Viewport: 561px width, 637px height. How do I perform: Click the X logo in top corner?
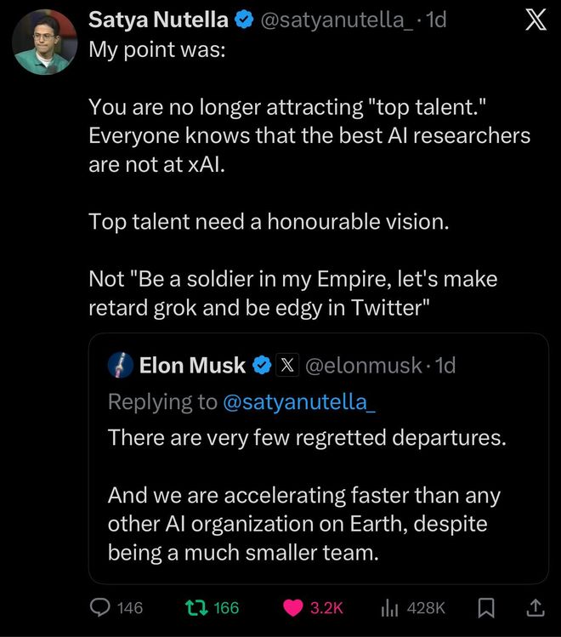pyautogui.click(x=533, y=20)
